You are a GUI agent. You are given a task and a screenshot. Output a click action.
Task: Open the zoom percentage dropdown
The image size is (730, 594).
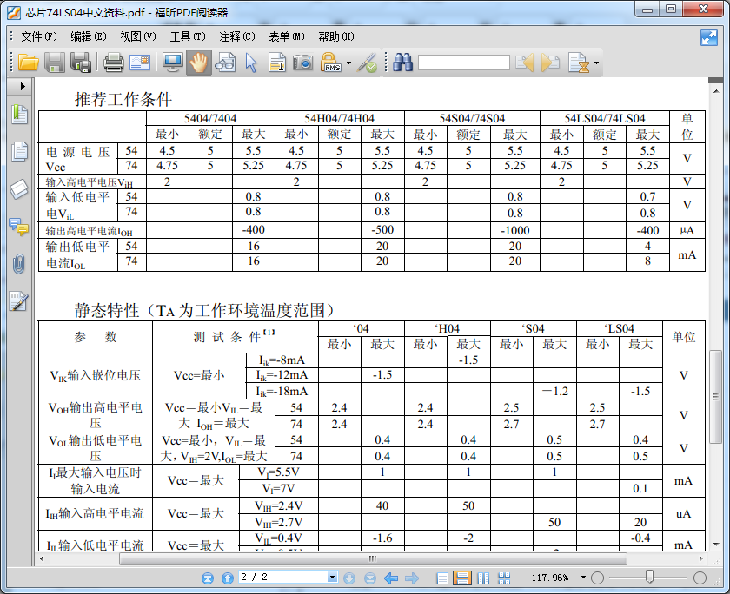click(x=583, y=577)
